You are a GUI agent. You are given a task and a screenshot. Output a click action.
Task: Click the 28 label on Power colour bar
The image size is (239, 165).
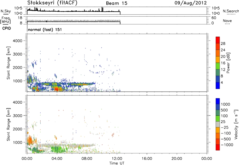point(223,43)
